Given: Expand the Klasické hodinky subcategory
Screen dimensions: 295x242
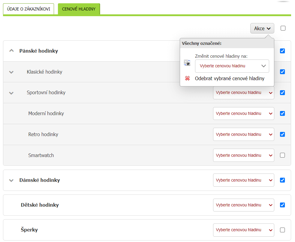Looking at the screenshot, I should pyautogui.click(x=11, y=72).
